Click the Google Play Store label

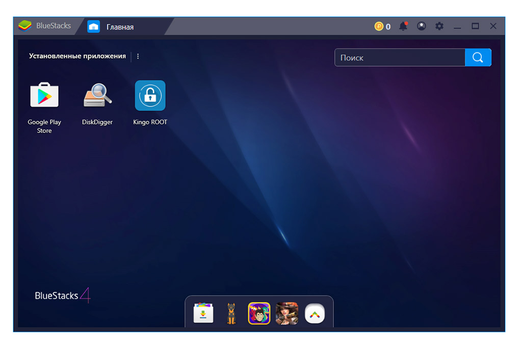pyautogui.click(x=44, y=126)
